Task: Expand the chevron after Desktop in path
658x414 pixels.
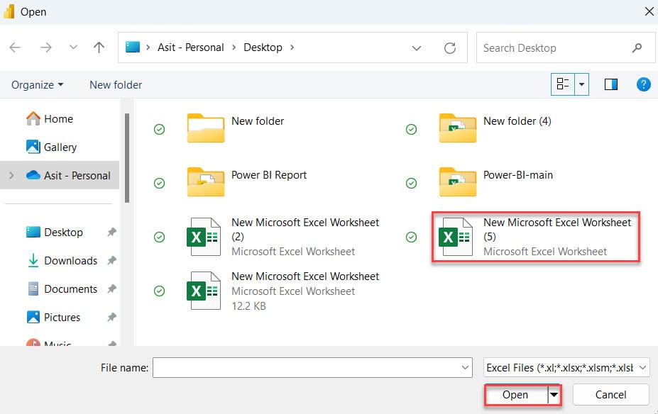Action: (x=292, y=47)
